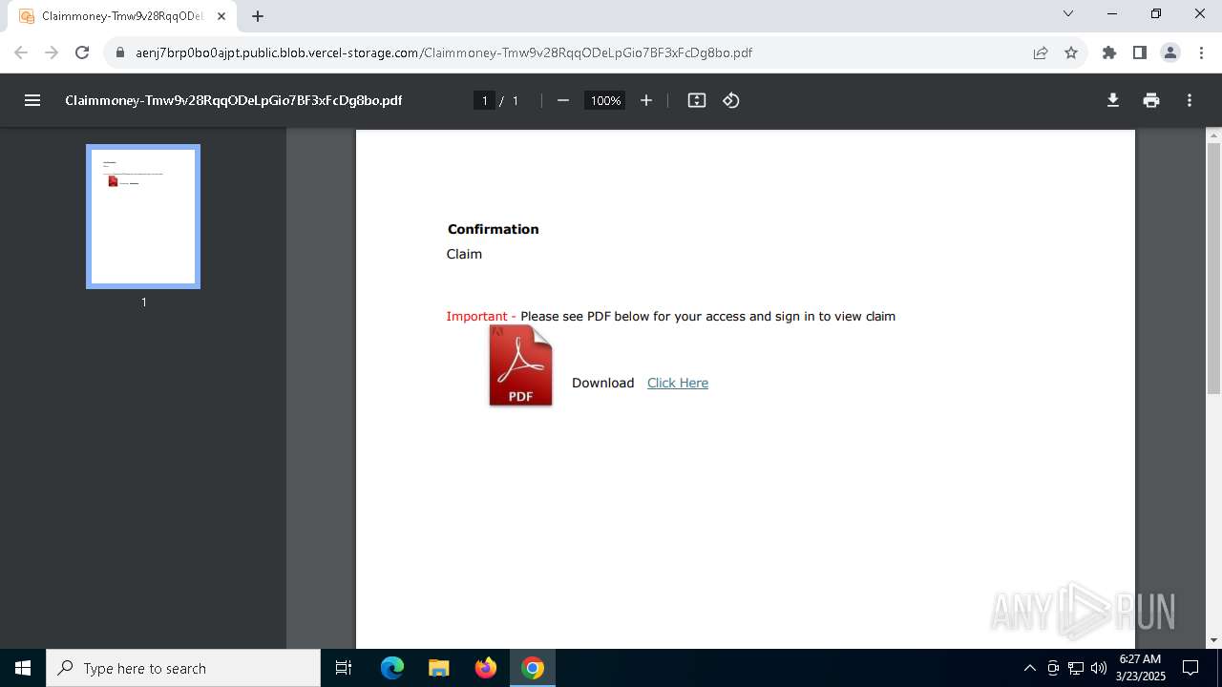This screenshot has height=687, width=1222.
Task: Open the Extensions puzzle icon
Action: coord(1109,52)
